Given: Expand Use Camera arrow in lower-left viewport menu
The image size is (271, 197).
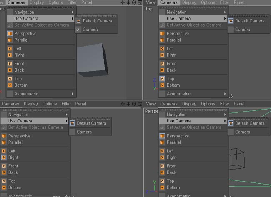Looking at the screenshot, I should pos(67,121).
